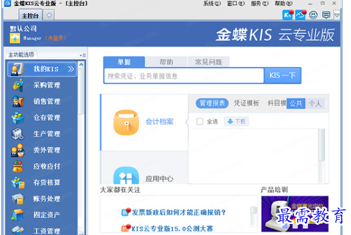351x235 pixels.
Task: Click the Manager user name
Action: click(x=32, y=38)
